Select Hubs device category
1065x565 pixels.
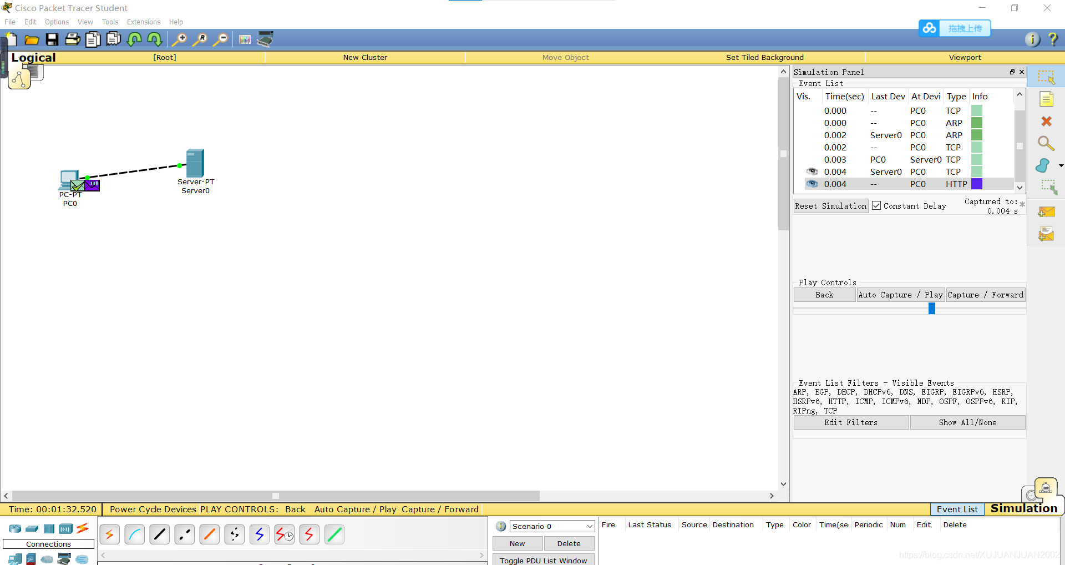pyautogui.click(x=49, y=528)
